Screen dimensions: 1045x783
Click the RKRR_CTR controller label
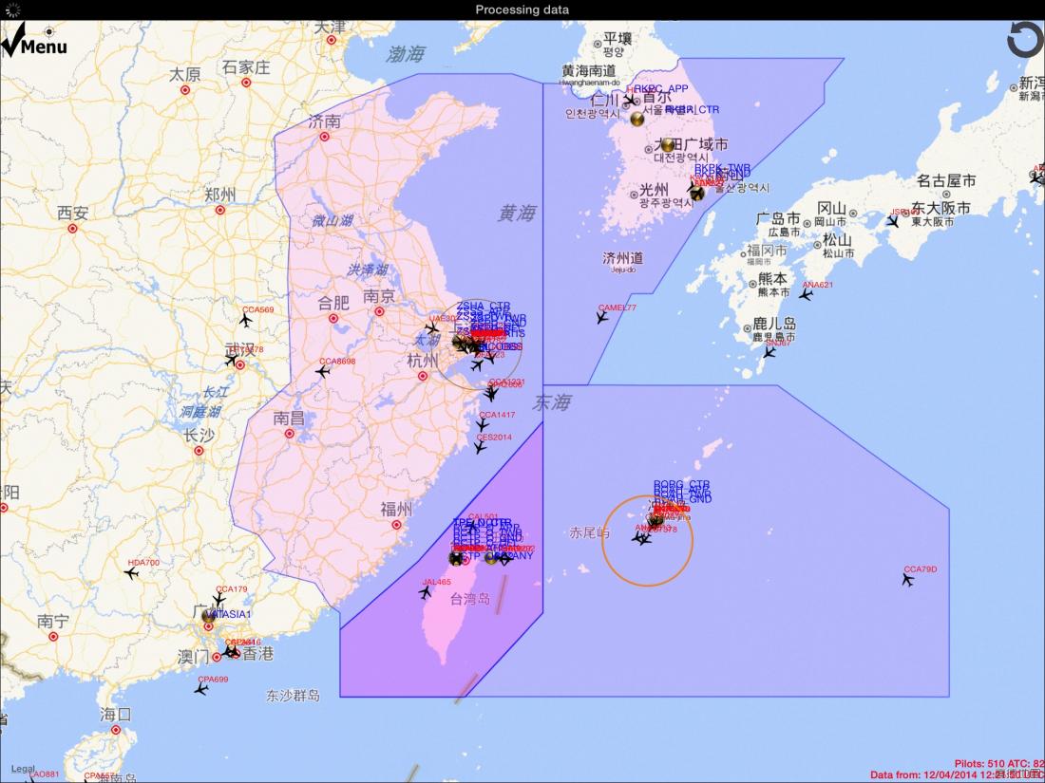[x=693, y=109]
